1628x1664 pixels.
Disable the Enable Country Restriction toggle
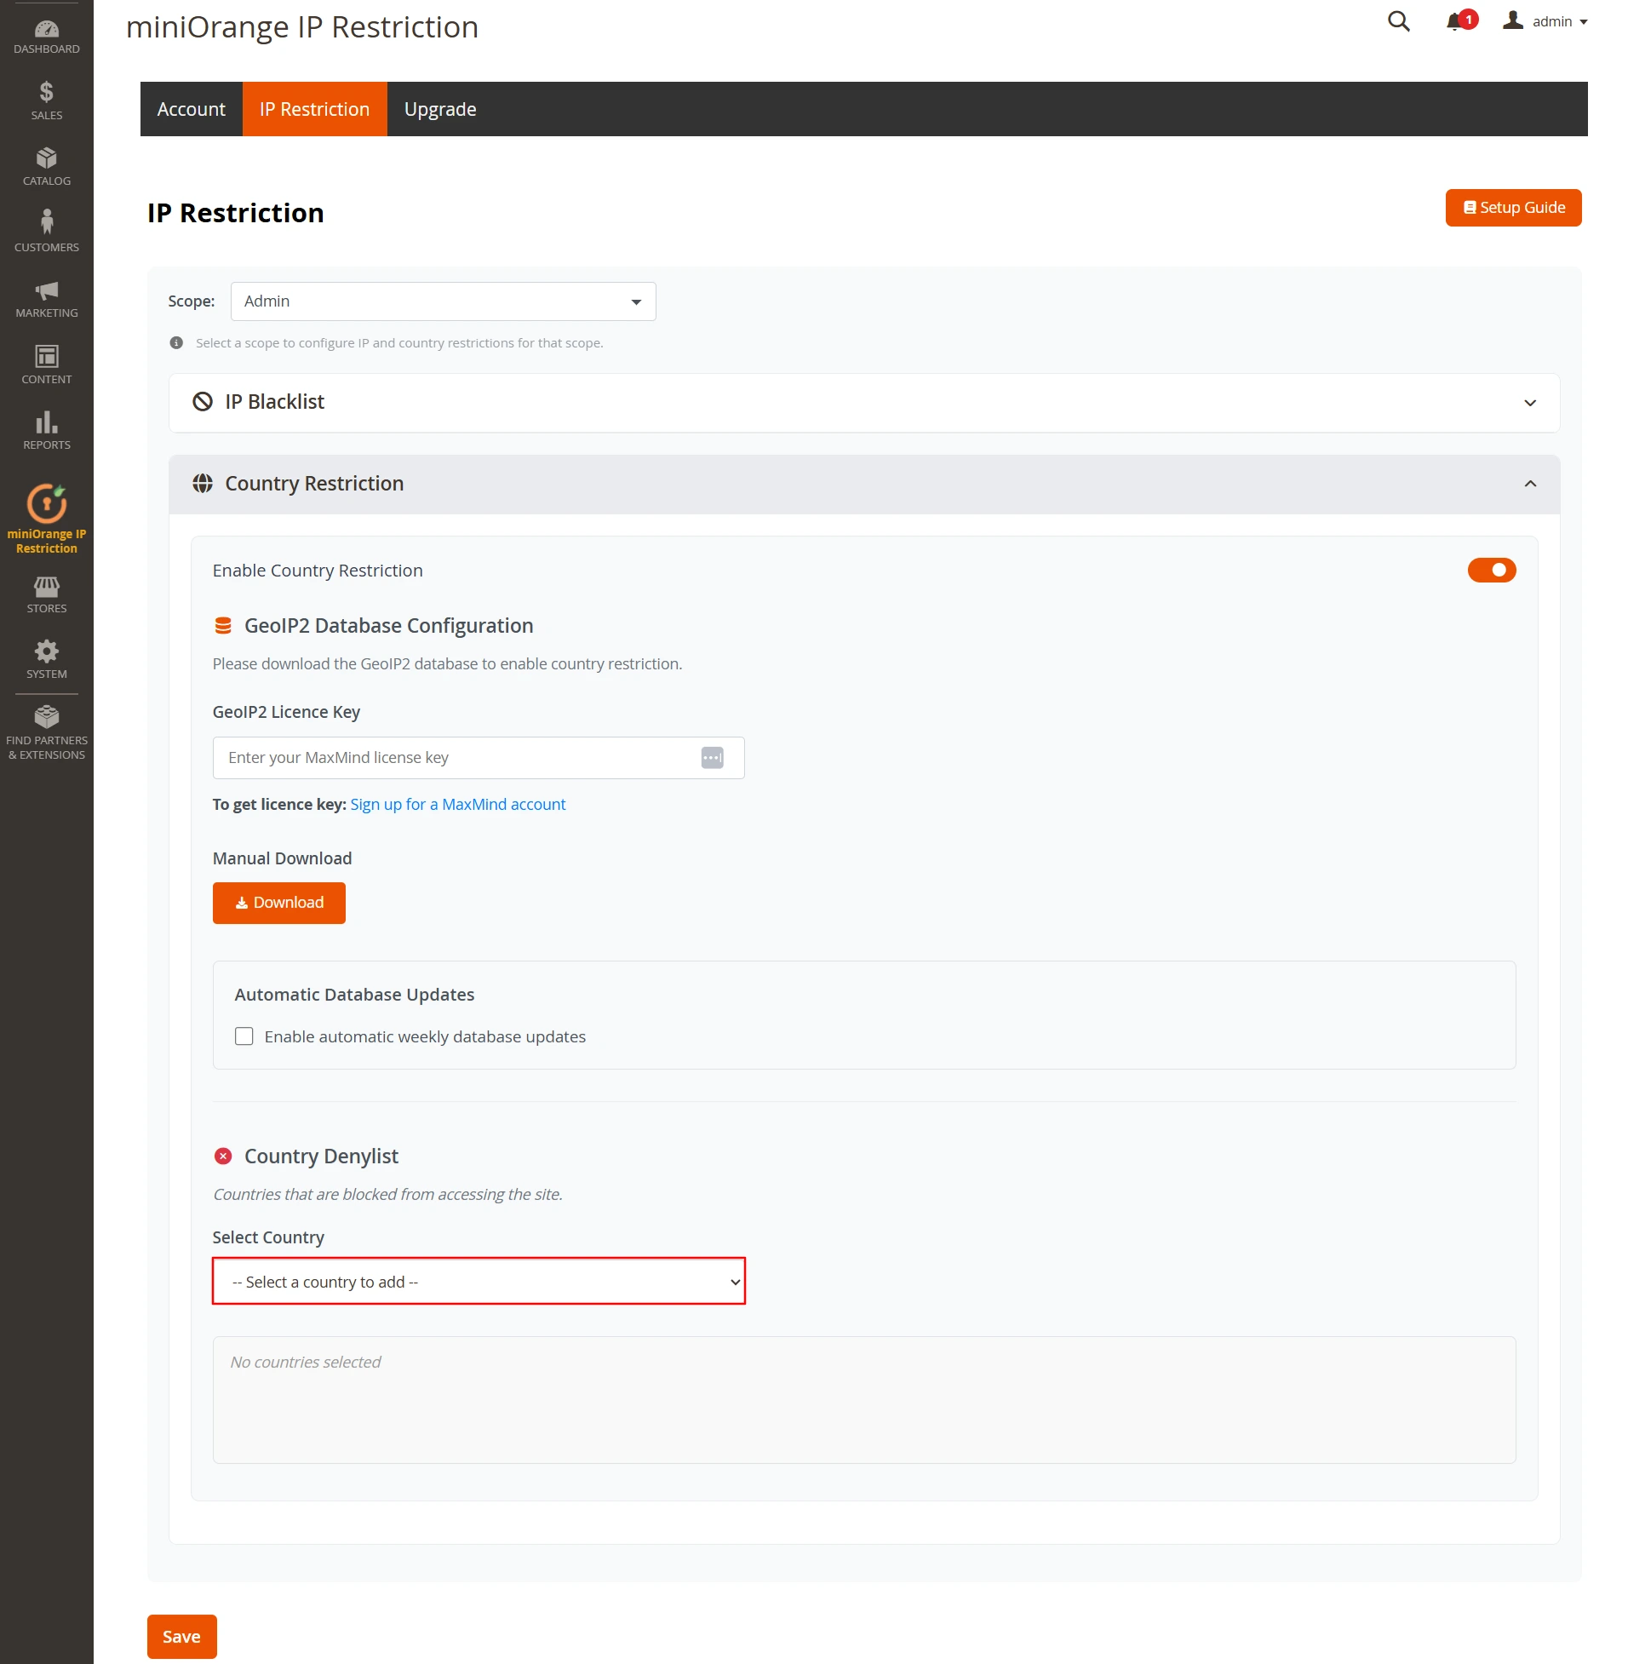(1492, 571)
